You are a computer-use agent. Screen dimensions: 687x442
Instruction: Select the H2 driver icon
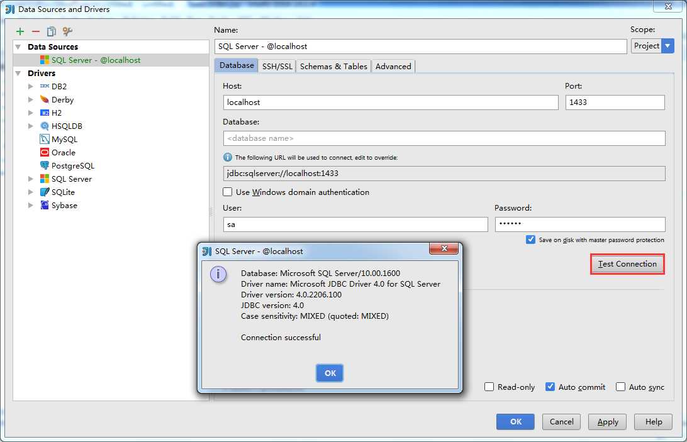[x=45, y=113]
